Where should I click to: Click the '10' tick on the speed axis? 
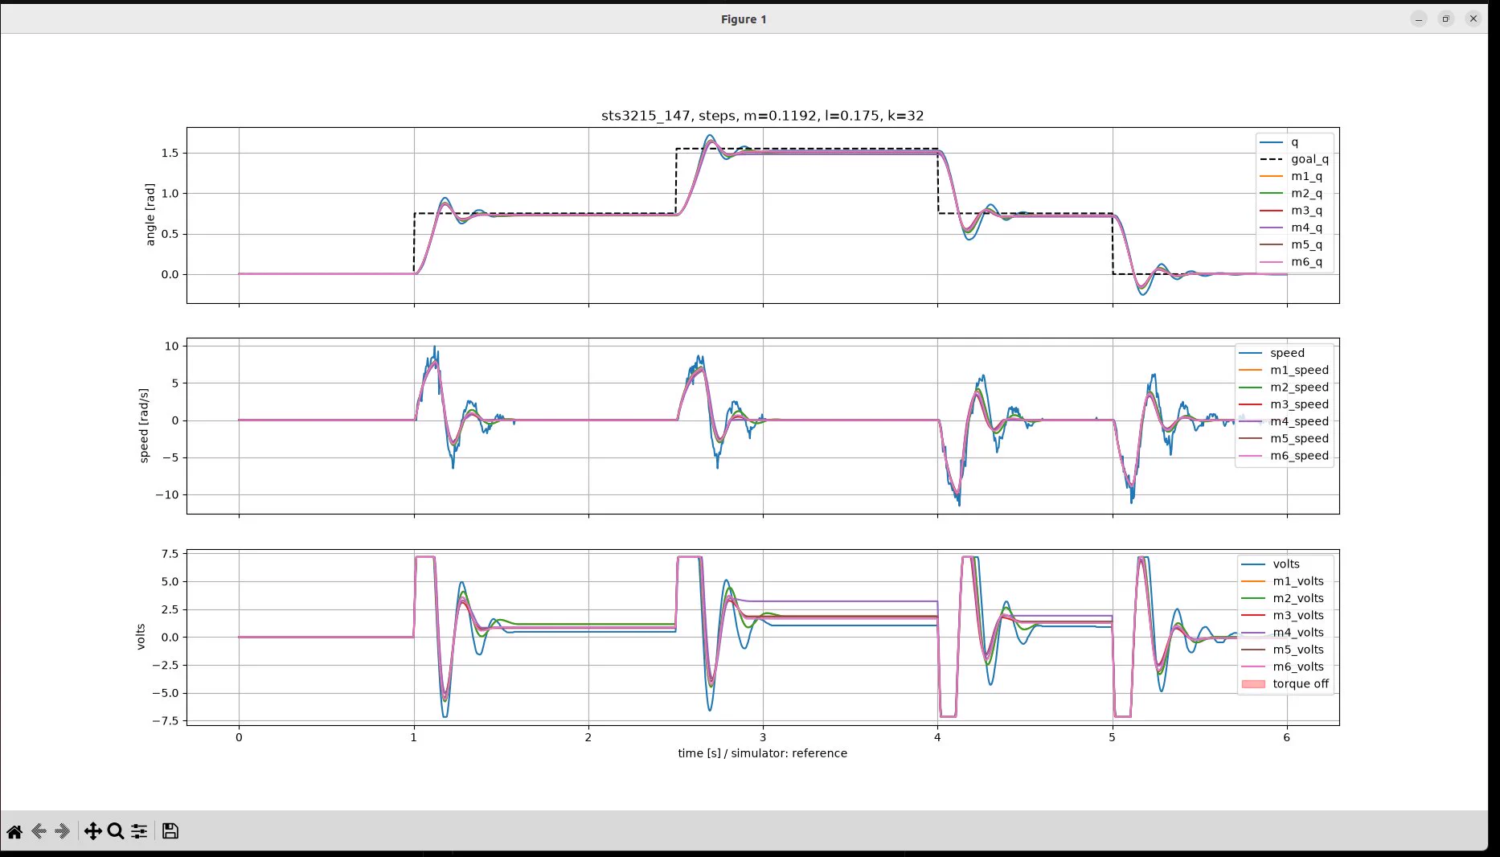coord(172,346)
